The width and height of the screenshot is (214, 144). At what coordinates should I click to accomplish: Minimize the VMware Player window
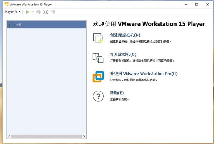pyautogui.click(x=186, y=4)
